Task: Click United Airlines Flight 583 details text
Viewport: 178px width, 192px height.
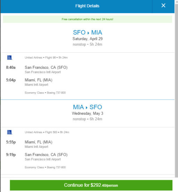Action: (x=47, y=132)
